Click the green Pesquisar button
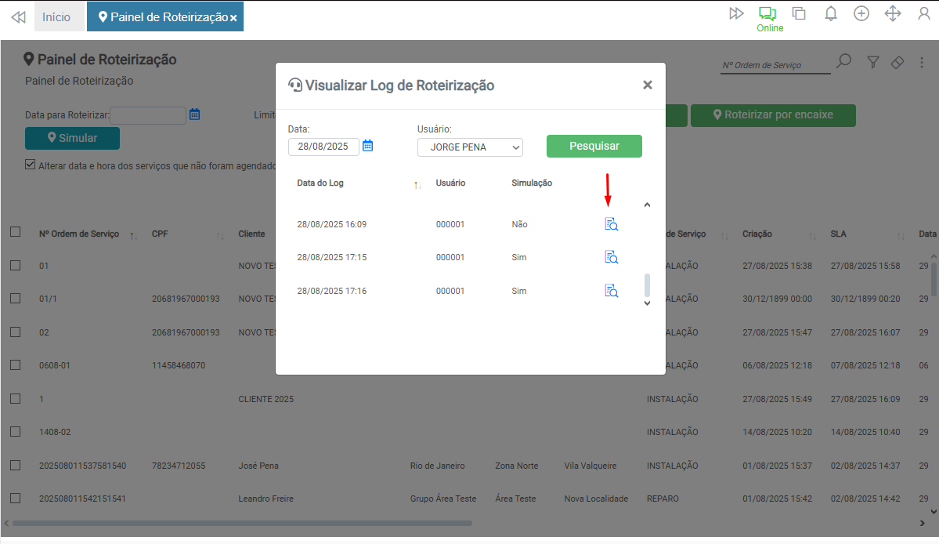The image size is (939, 544). 594,147
